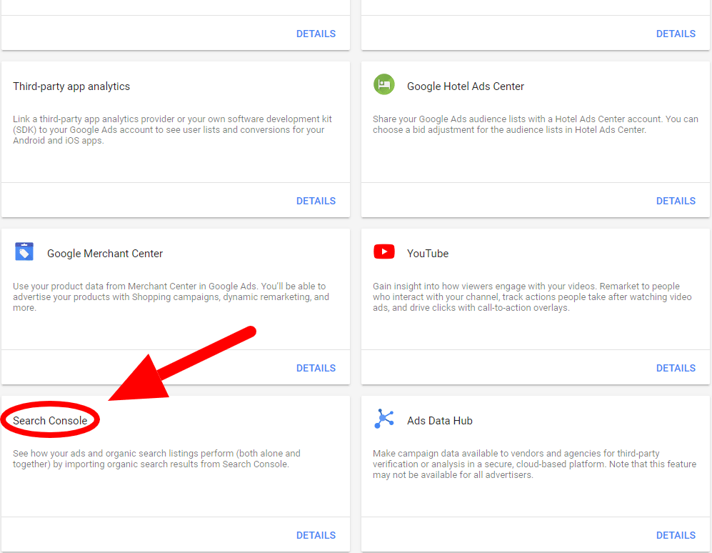Image resolution: width=712 pixels, height=553 pixels.
Task: Open DETAILS for Ads Data Hub
Action: [x=676, y=534]
